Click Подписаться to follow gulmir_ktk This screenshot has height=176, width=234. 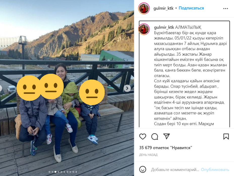(x=191, y=8)
